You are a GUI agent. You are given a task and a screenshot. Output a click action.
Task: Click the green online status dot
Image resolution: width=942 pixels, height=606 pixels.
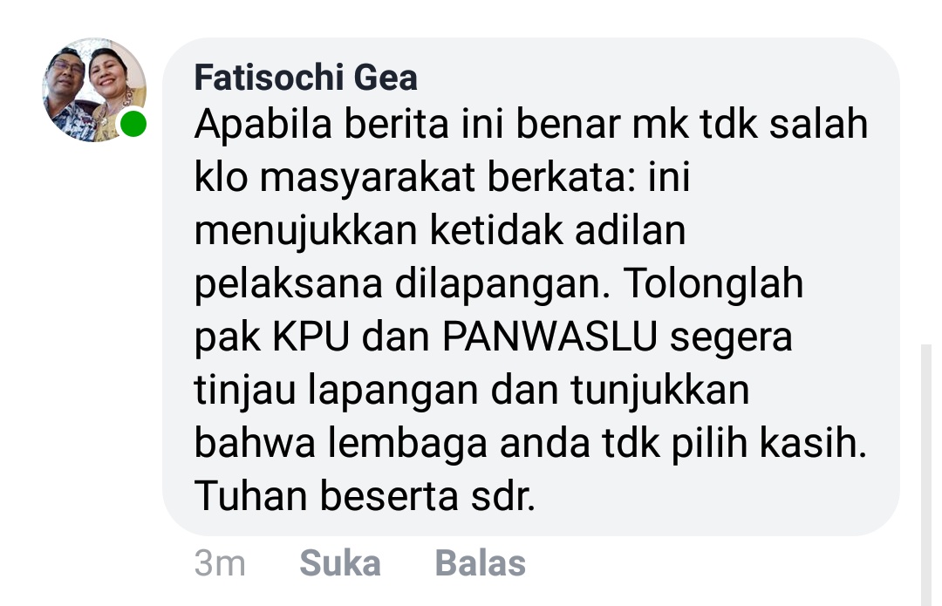coord(133,124)
